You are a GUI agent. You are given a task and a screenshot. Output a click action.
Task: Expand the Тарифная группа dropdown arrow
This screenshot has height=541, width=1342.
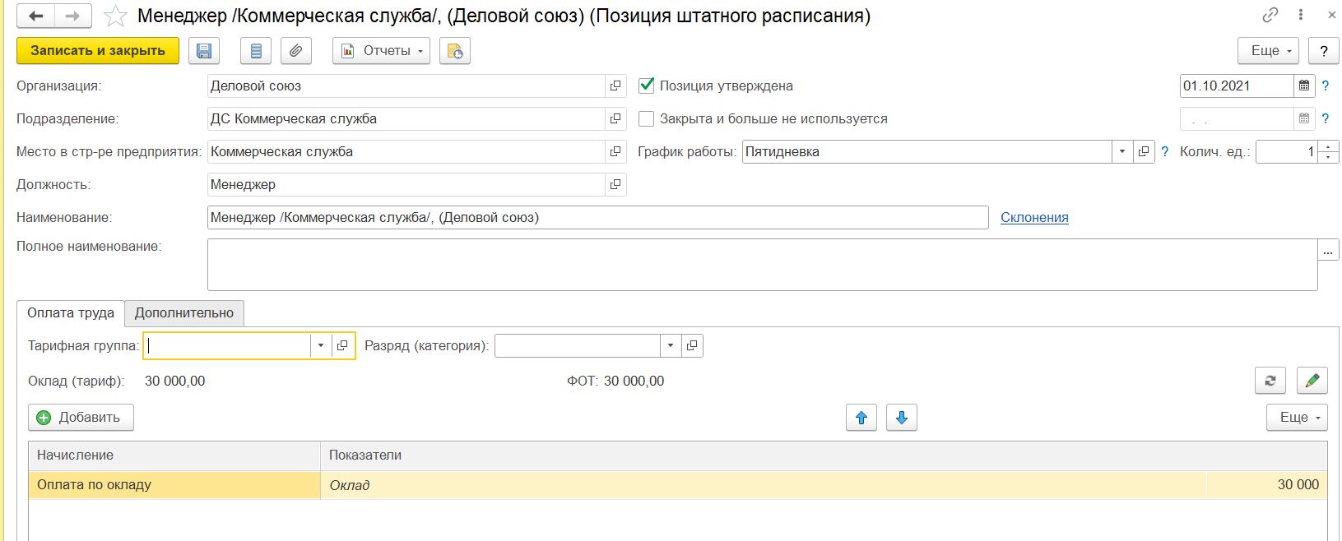click(x=321, y=346)
